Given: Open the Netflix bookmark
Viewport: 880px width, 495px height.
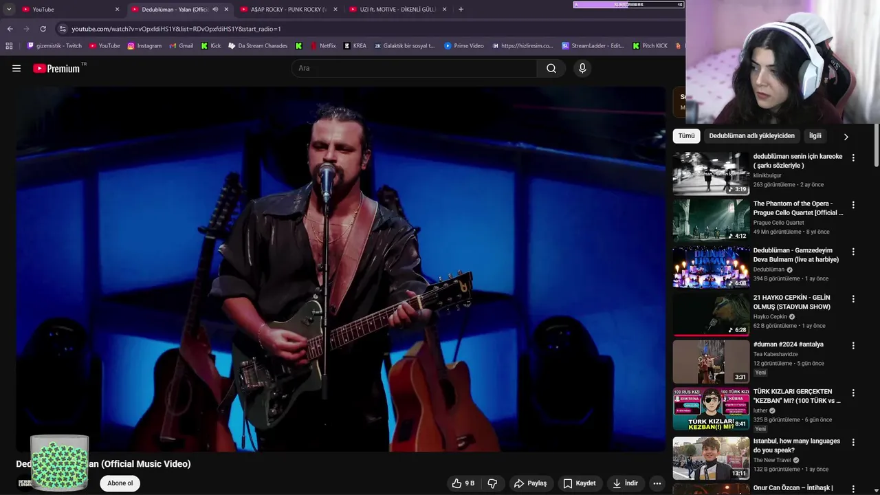Looking at the screenshot, I should click(x=322, y=46).
